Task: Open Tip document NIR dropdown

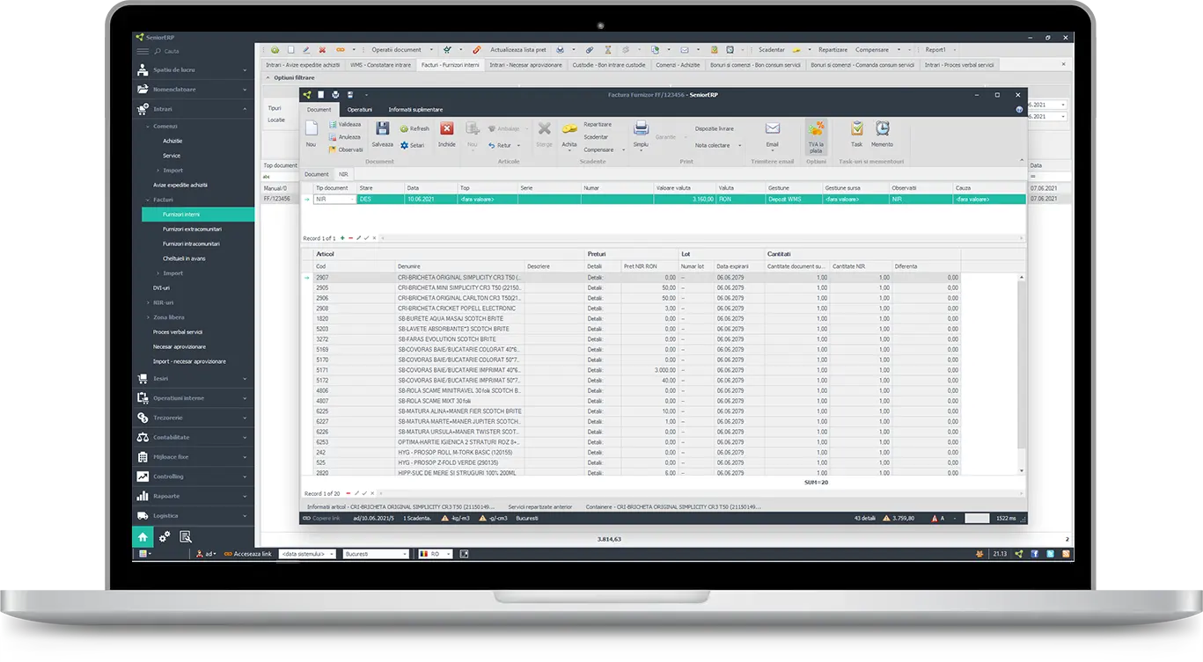Action: coord(353,200)
